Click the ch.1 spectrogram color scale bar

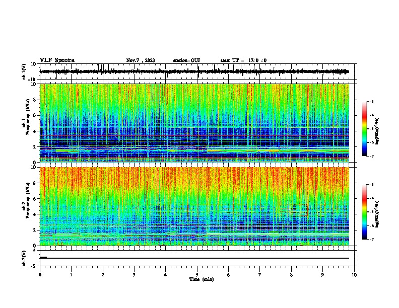[x=365, y=129]
